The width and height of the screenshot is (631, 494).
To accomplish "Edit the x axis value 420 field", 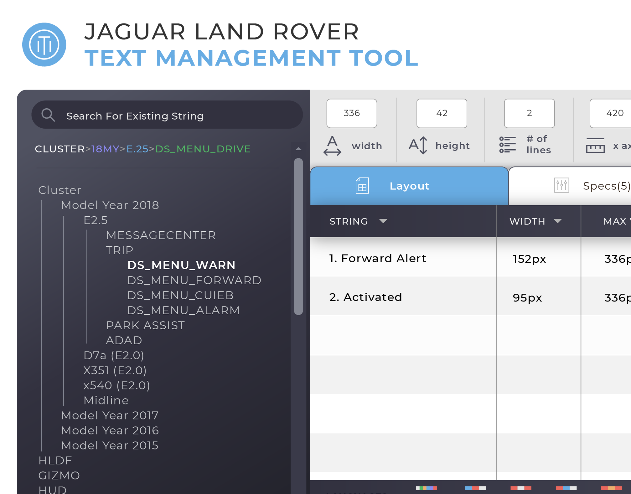I will [610, 113].
